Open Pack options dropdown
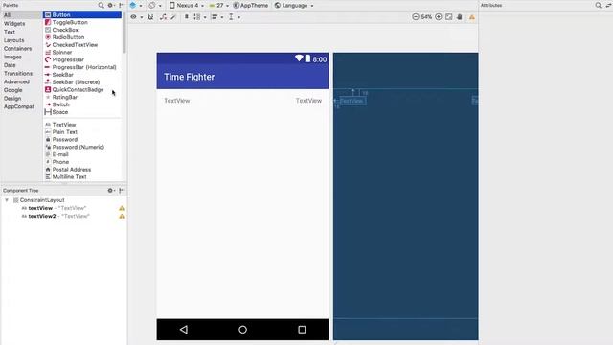The width and height of the screenshot is (613, 345). click(x=199, y=17)
